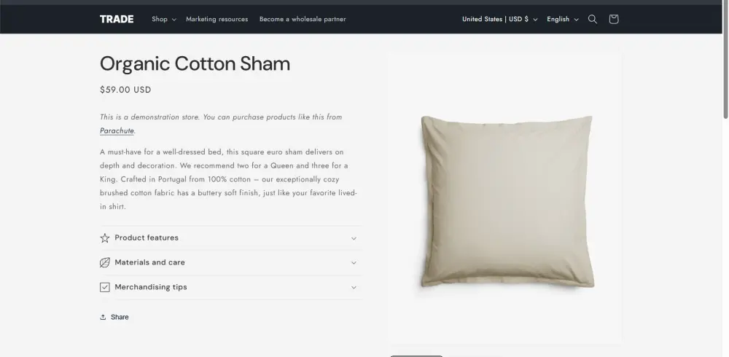Screen dimensions: 729x357
Task: Go home via the TRADE logo
Action: point(117,19)
